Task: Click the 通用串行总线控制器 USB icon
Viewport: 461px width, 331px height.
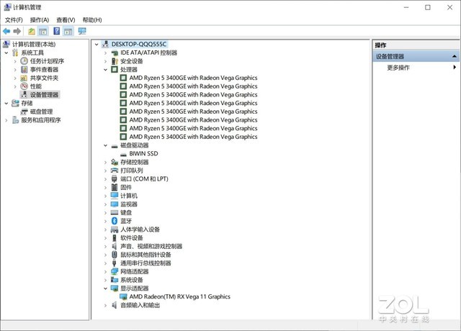Action: 115,263
